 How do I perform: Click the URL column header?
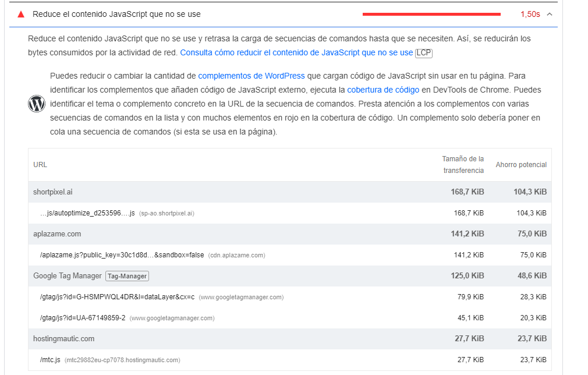pos(40,165)
